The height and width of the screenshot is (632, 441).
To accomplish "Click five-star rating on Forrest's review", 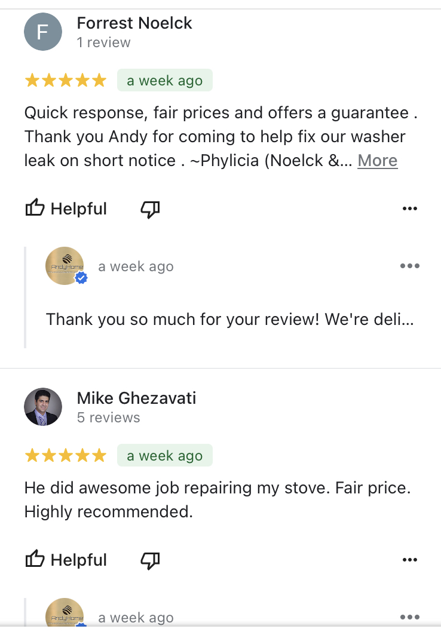I will tap(65, 81).
